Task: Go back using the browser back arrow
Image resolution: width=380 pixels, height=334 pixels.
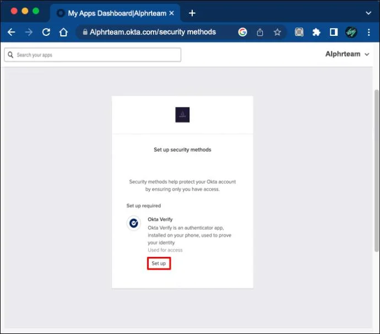Action: [11, 32]
